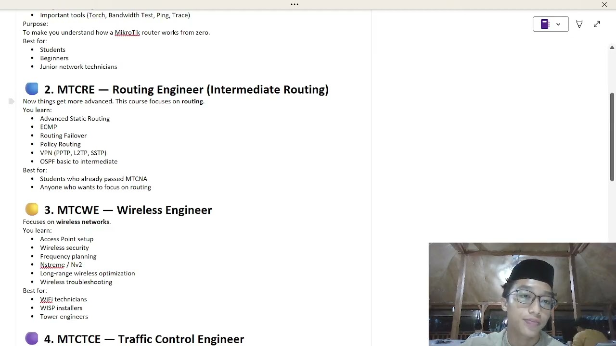
Task: Click the 'Purpose:' label
Action: (x=35, y=24)
